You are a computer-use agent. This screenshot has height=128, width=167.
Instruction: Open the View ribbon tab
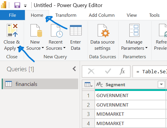tap(132, 15)
